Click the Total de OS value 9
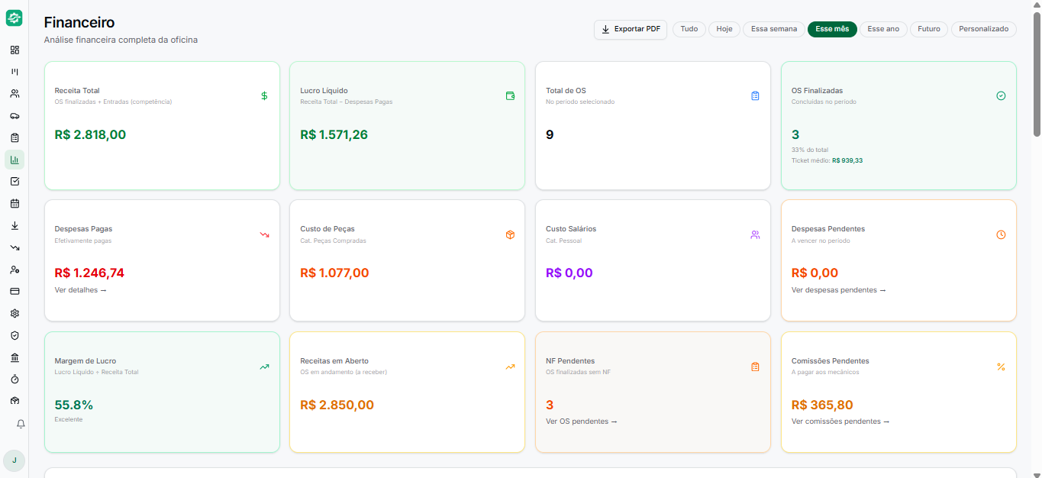Screen dimensions: 1042x478 tap(550, 135)
